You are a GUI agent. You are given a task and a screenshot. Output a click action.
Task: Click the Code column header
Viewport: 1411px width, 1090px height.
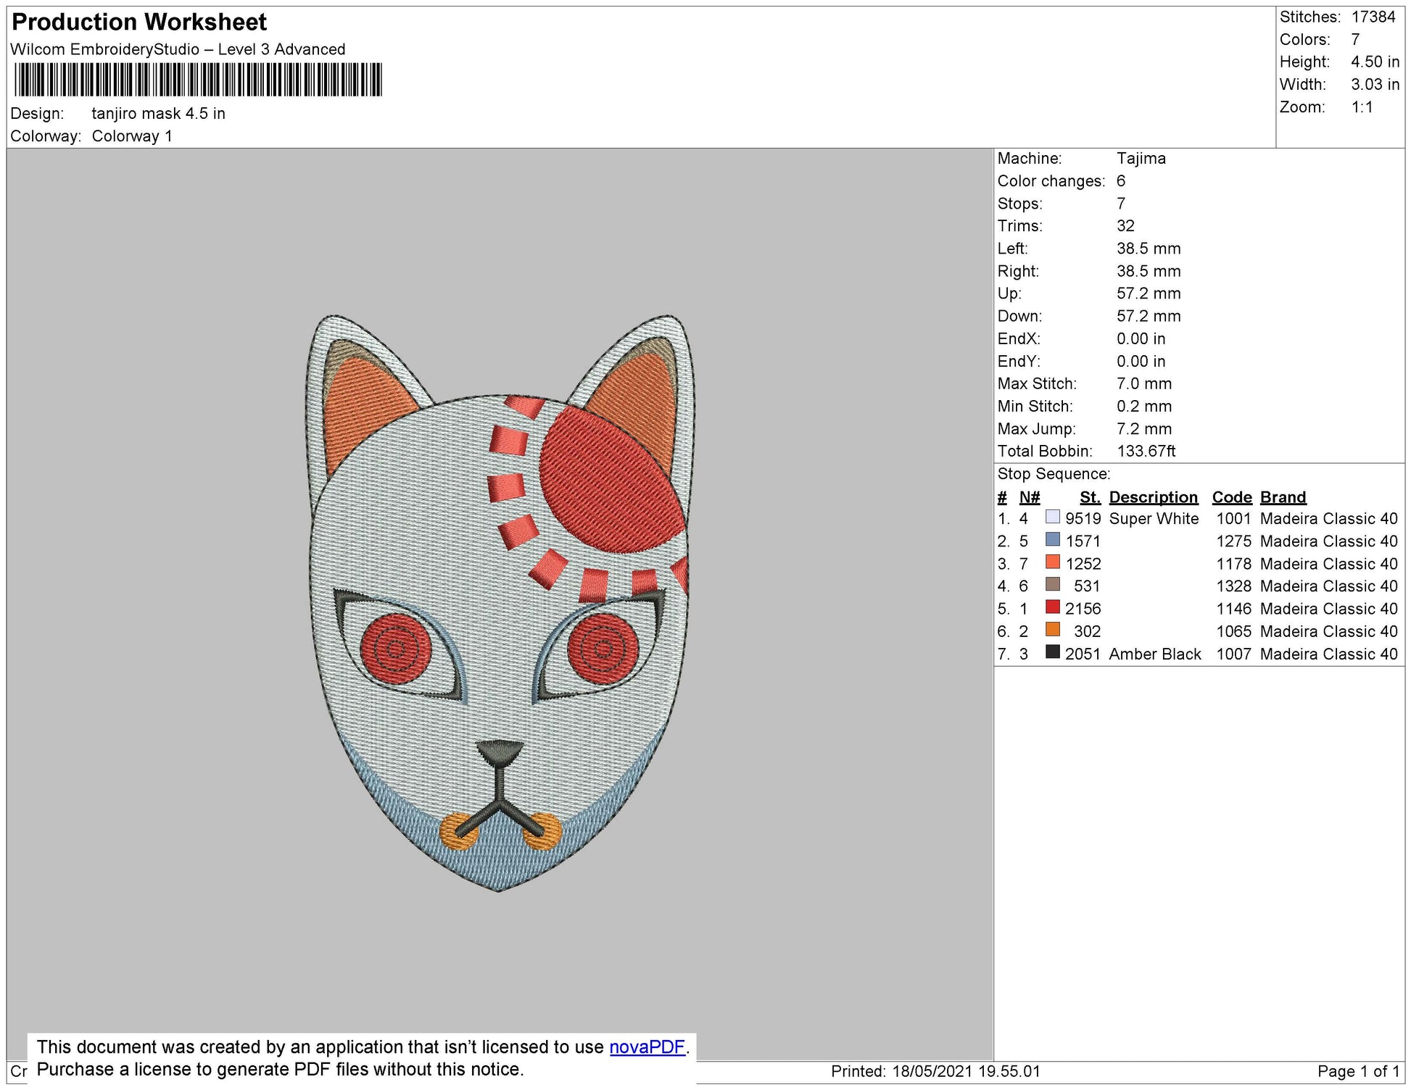click(1233, 497)
